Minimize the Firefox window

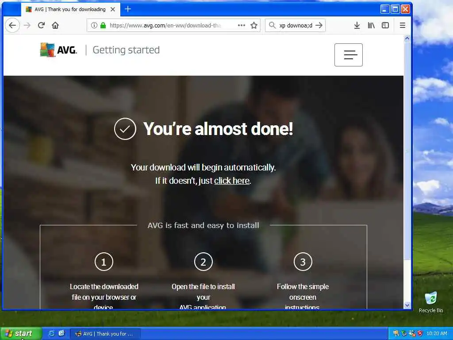[x=384, y=9]
